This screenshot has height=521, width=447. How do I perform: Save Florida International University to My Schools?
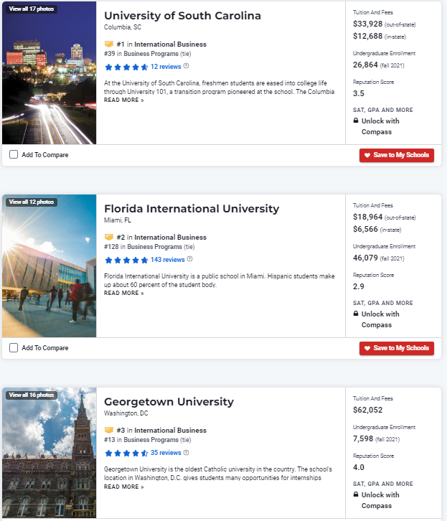[397, 348]
